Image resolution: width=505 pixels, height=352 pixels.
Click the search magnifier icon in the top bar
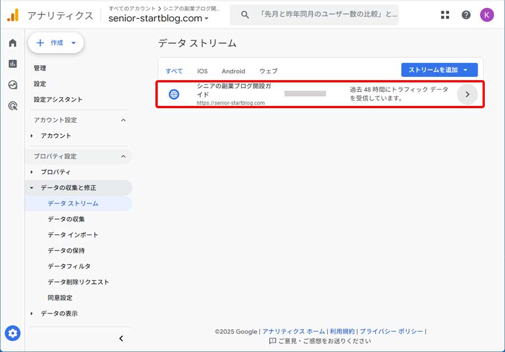[x=245, y=15]
